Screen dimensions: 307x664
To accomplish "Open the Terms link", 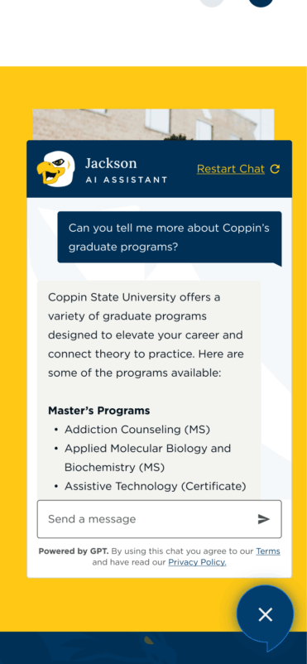I will pyautogui.click(x=268, y=551).
